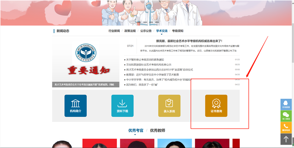The width and height of the screenshot is (294, 148).
Task: Open news 因为她们，故宫多了一份"暖"
Action: point(141,85)
